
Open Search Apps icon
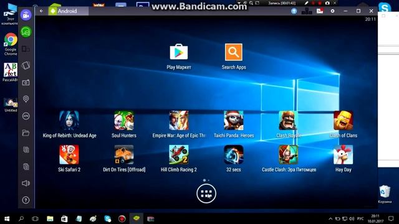coord(234,52)
